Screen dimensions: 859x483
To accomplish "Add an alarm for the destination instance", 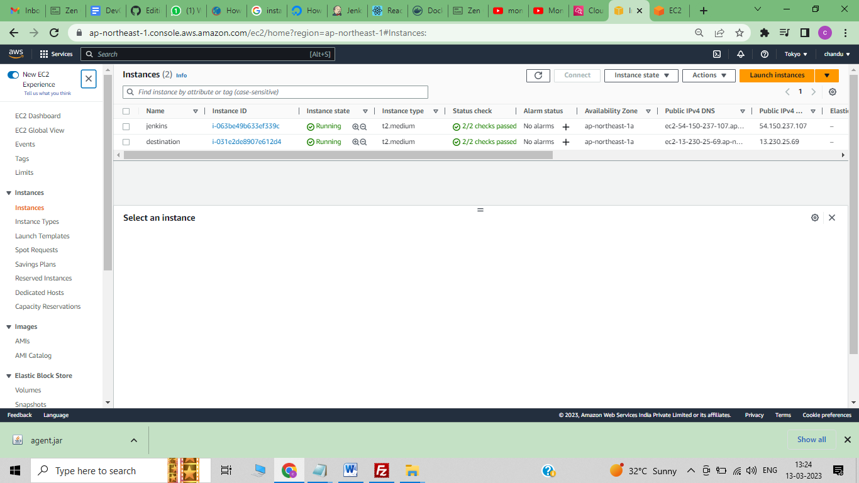I will click(x=565, y=142).
